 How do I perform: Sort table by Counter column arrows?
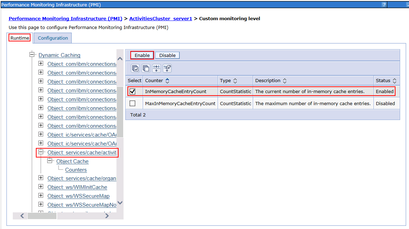[x=168, y=81]
